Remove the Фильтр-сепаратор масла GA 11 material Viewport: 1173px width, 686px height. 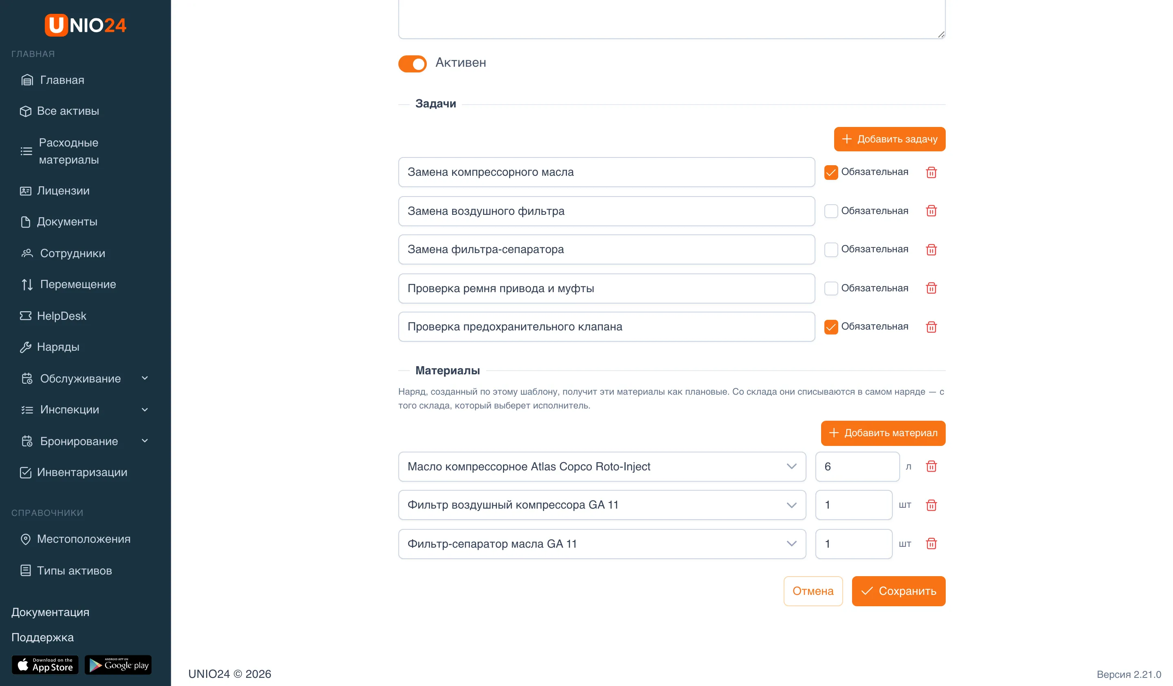click(x=931, y=544)
